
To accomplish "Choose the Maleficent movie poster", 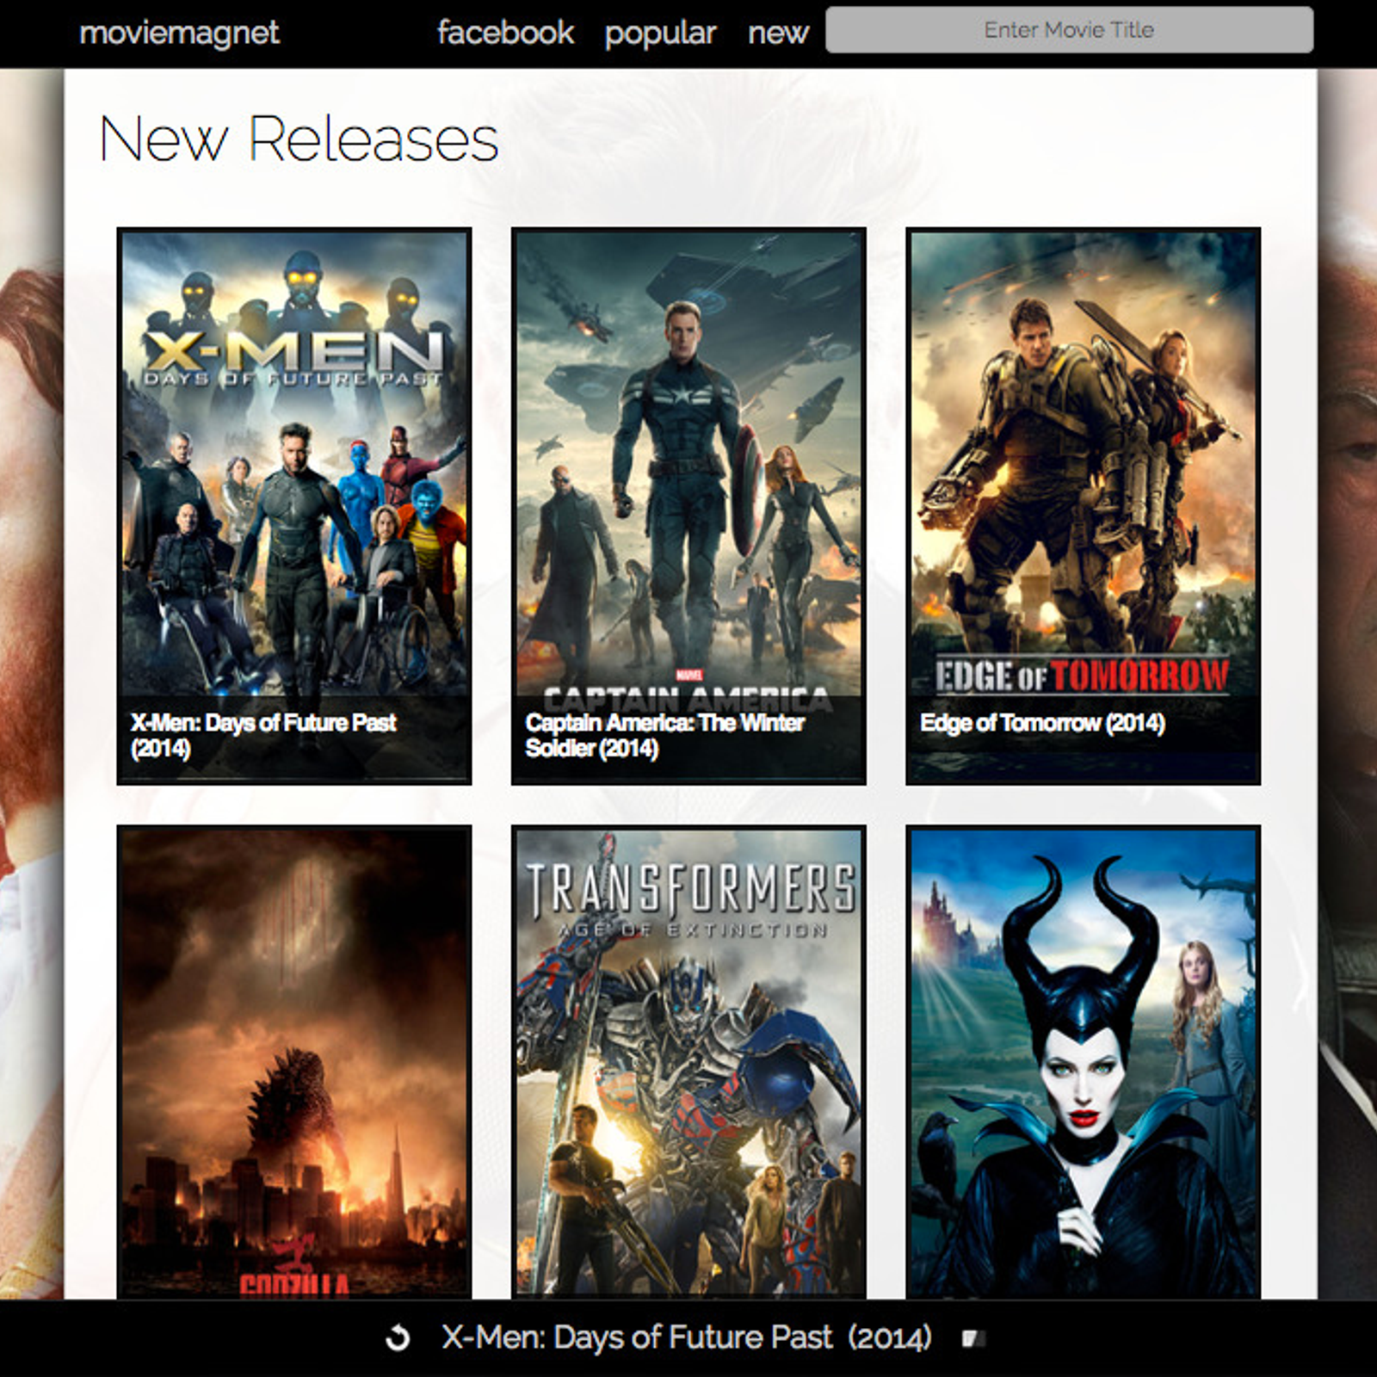I will click(x=1083, y=1062).
